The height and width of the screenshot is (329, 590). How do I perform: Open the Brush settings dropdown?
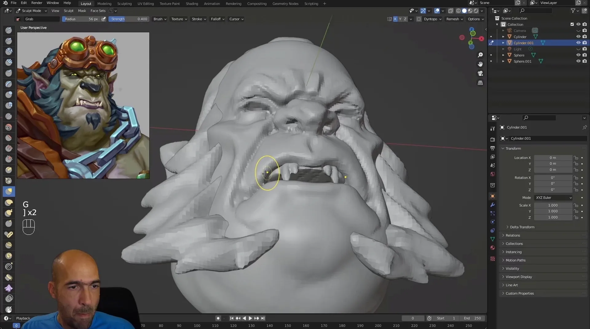[160, 19]
